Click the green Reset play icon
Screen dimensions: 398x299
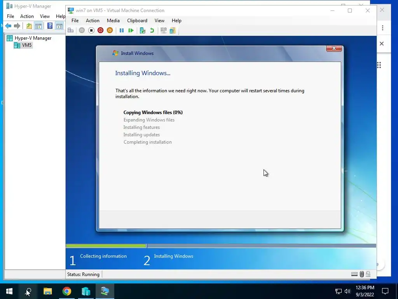(131, 30)
